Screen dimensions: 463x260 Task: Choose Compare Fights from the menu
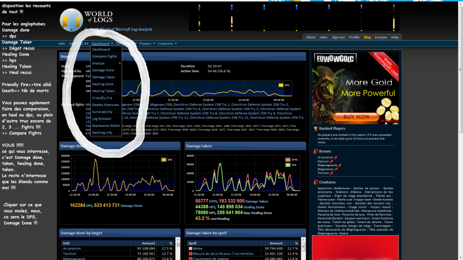[104, 56]
